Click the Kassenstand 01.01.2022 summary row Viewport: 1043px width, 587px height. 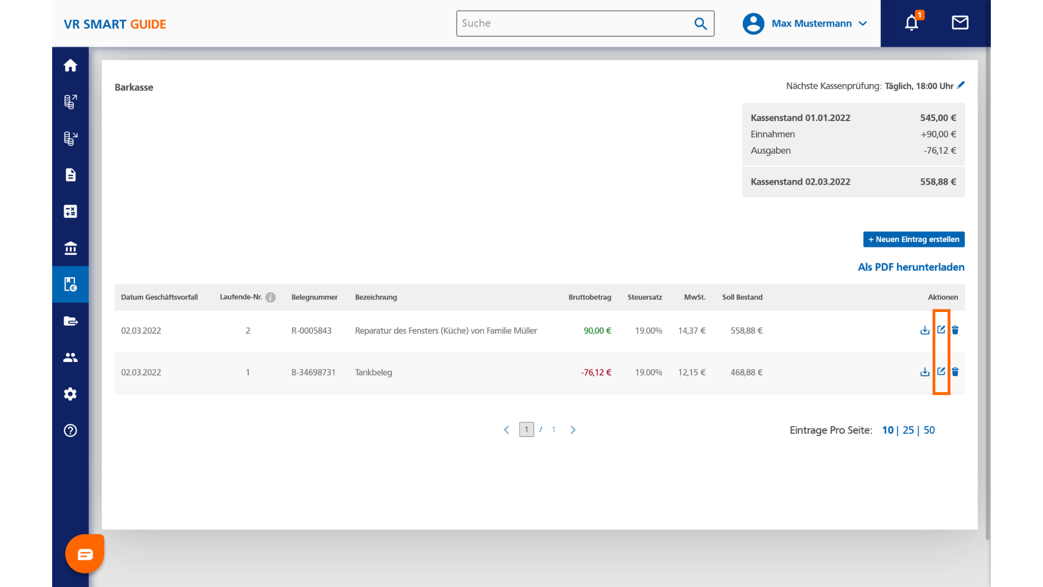pos(853,118)
